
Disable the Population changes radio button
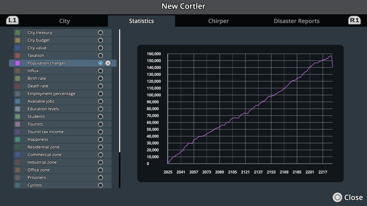pyautogui.click(x=100, y=63)
